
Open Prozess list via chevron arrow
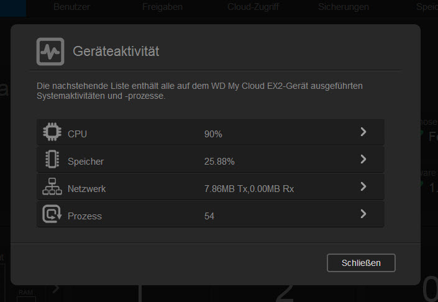click(363, 214)
